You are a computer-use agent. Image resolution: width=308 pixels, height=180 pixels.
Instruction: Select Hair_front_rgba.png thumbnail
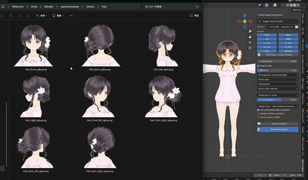(x=34, y=46)
